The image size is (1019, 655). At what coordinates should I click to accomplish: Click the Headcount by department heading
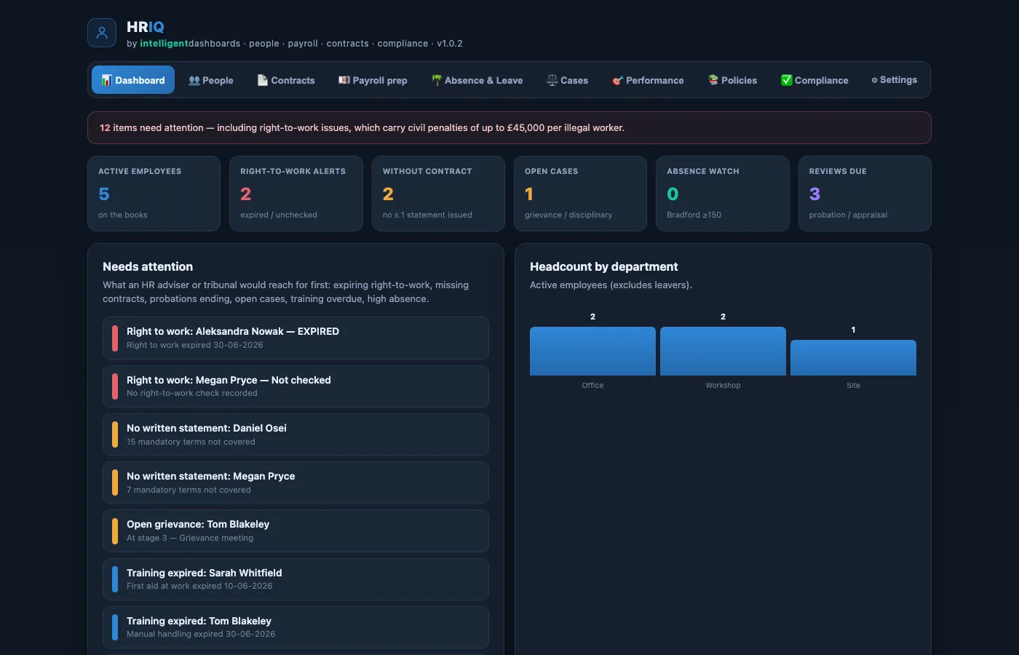tap(604, 266)
